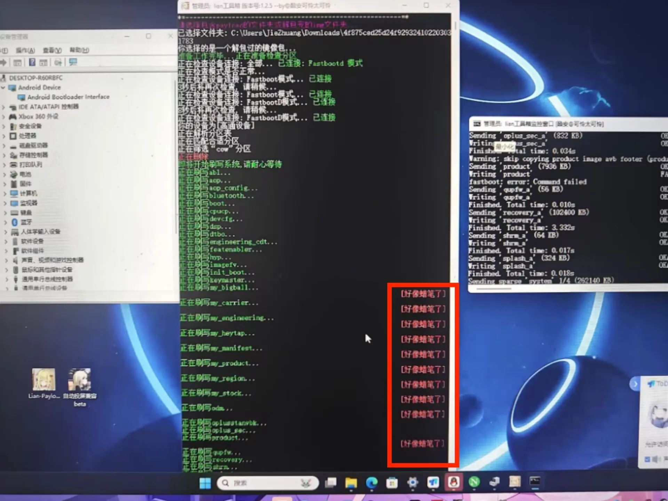Click the beige map-like app in taskbar

515,482
